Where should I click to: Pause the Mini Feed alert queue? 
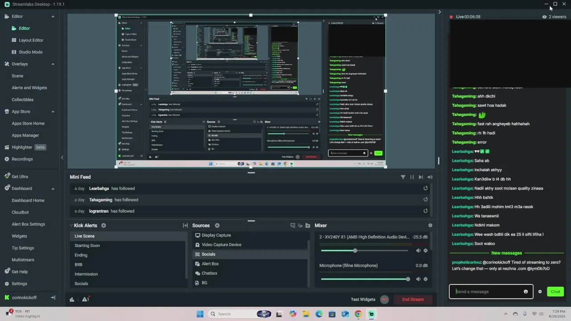(412, 177)
